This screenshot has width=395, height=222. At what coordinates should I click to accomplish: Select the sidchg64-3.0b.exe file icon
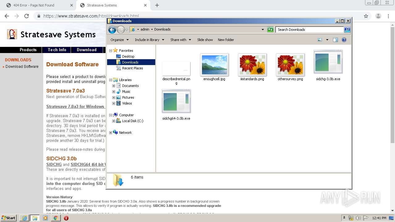point(176,101)
